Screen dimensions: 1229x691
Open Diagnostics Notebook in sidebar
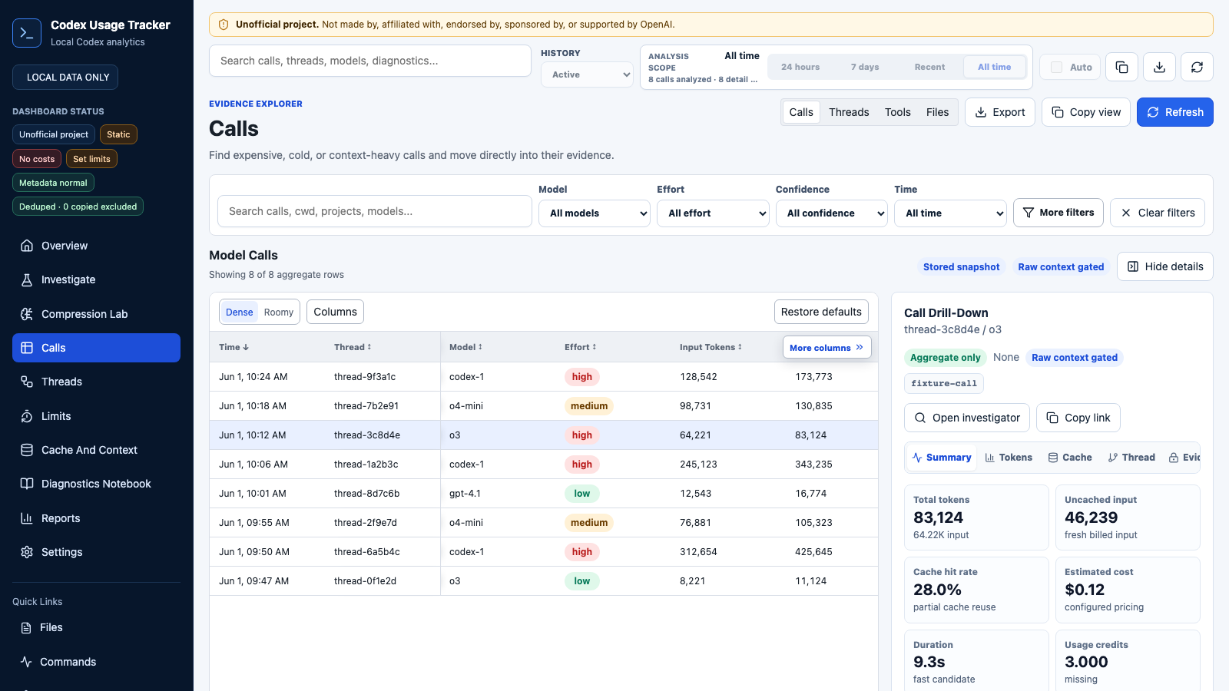click(x=96, y=484)
